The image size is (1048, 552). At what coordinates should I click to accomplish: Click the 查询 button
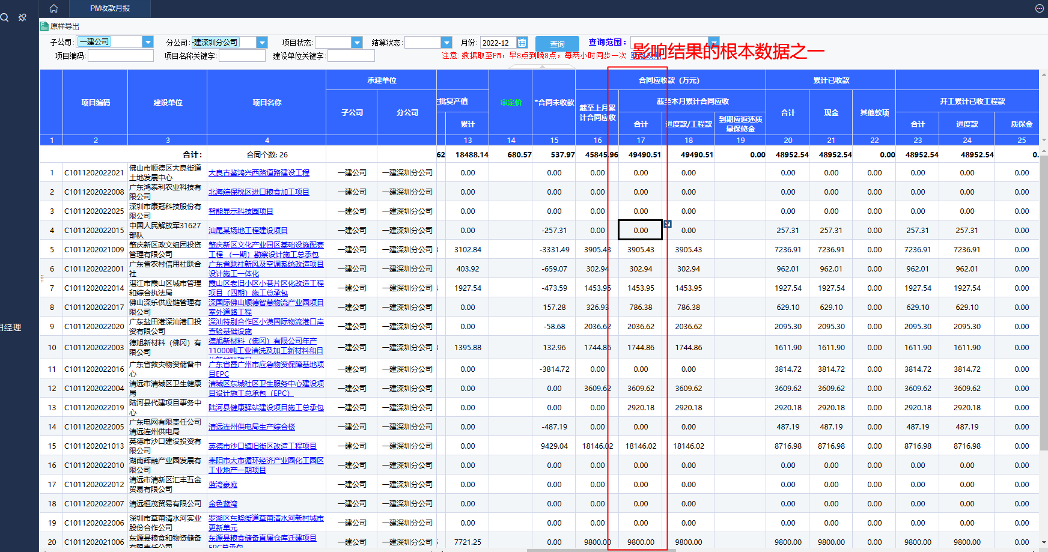pyautogui.click(x=557, y=44)
